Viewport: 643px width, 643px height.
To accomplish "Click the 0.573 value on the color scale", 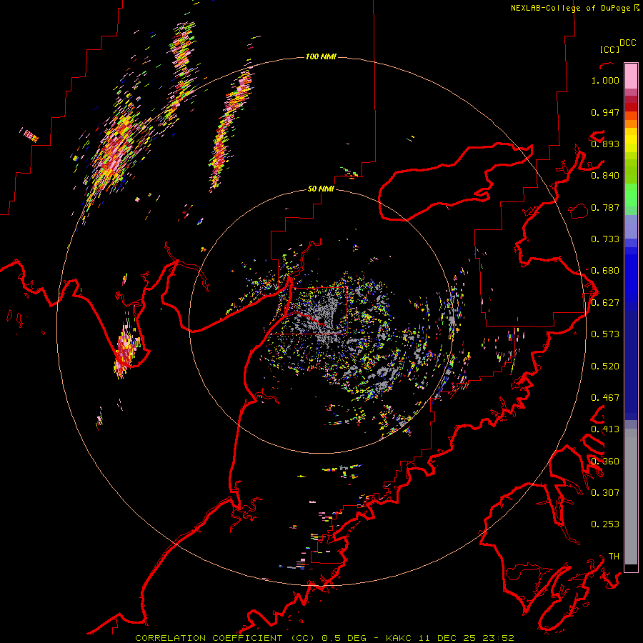I will [605, 334].
